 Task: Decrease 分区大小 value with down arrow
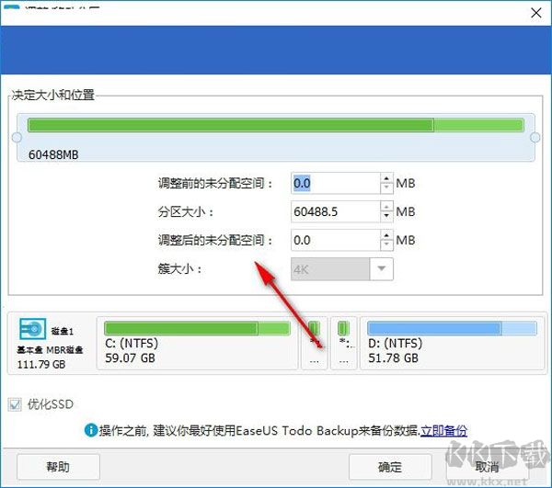[386, 217]
